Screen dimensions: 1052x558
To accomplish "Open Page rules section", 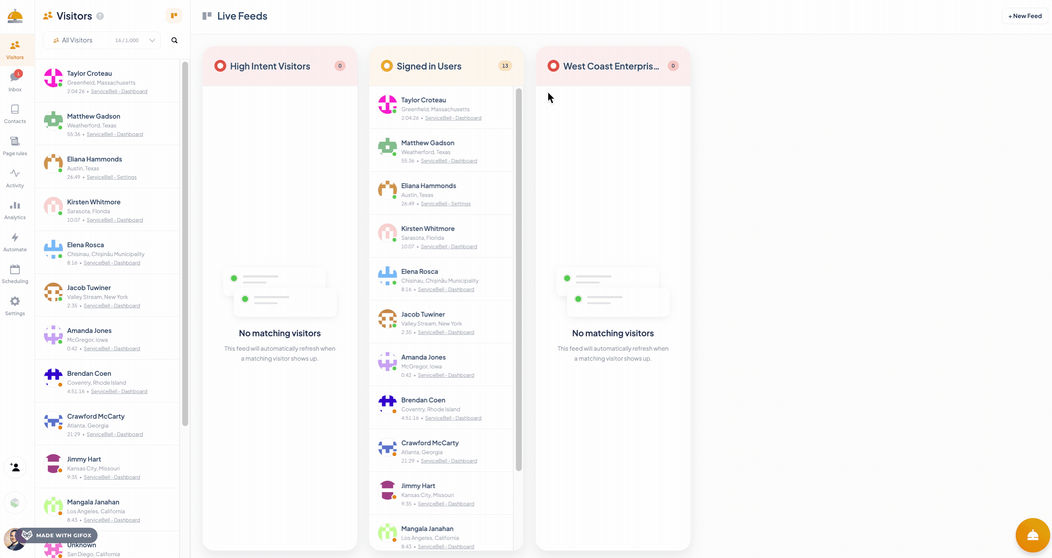I will tap(15, 146).
